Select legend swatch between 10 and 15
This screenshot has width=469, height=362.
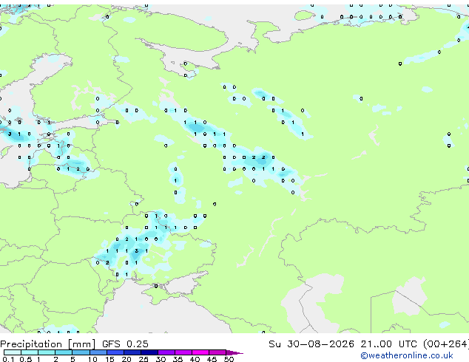[98, 352]
